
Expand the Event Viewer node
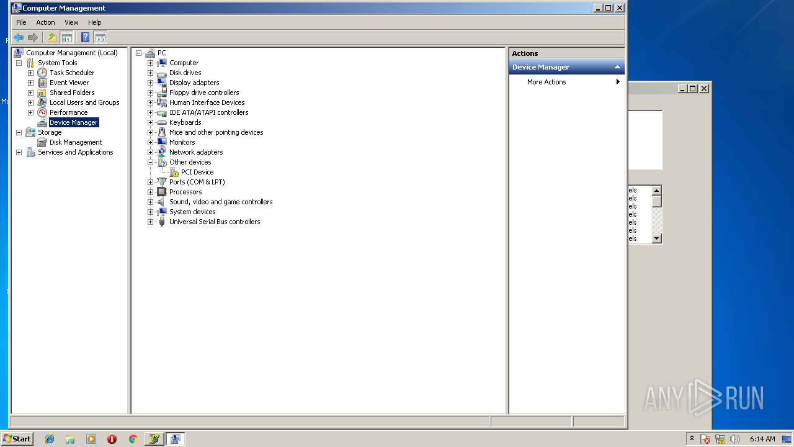click(x=30, y=83)
